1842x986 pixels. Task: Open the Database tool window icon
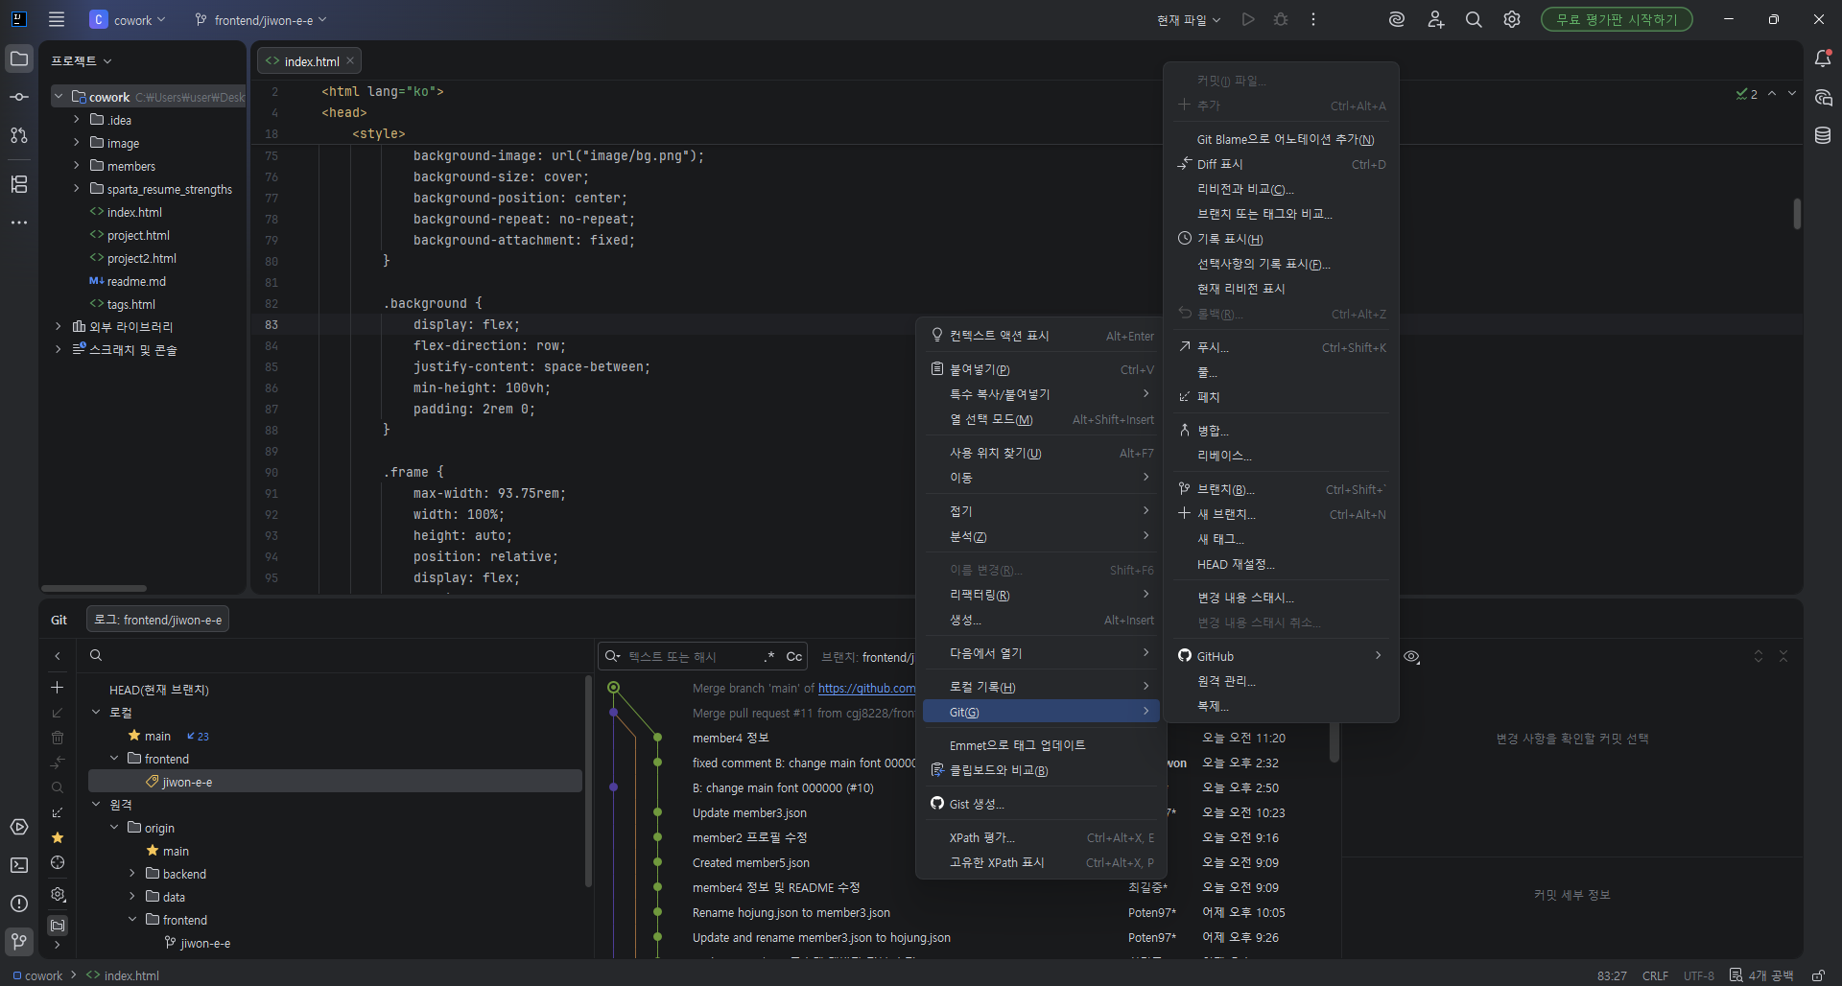pos(1823,135)
